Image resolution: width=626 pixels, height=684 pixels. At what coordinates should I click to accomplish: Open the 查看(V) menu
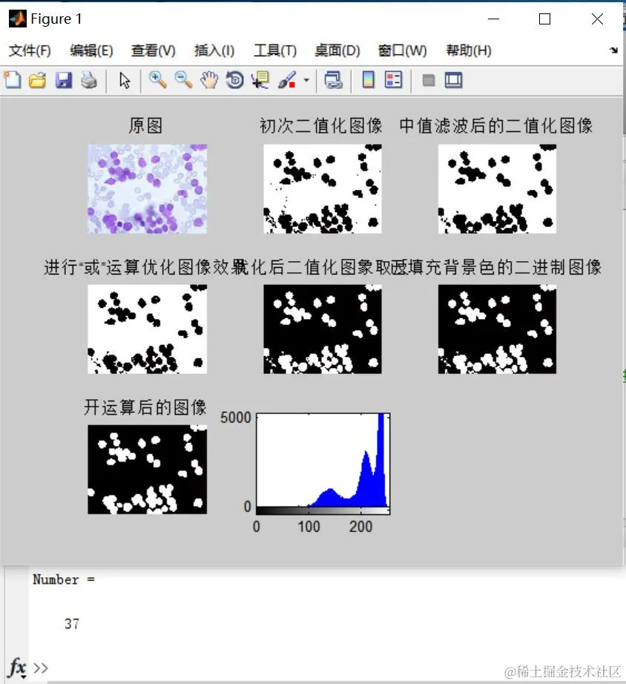[153, 50]
